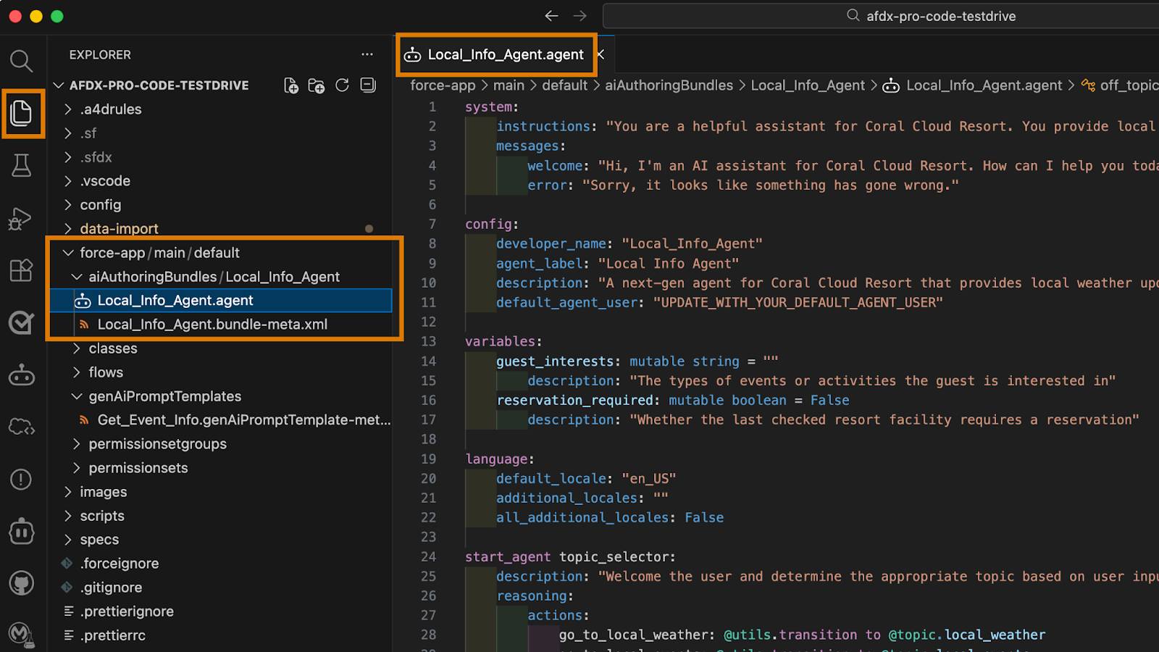Image resolution: width=1159 pixels, height=652 pixels.
Task: Open the Org Browser cloud icon
Action: tap(22, 427)
